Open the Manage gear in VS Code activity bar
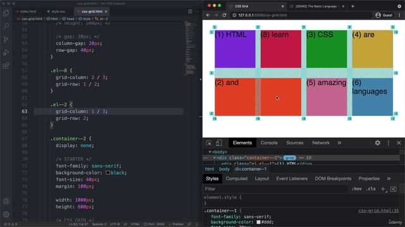405x227 pixels. pos(6,214)
